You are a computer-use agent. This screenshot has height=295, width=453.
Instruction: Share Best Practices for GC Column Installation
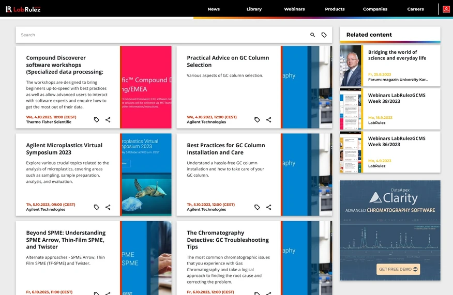coord(269,207)
